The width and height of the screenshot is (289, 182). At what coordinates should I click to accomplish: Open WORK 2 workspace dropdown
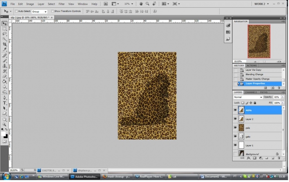coord(262,4)
